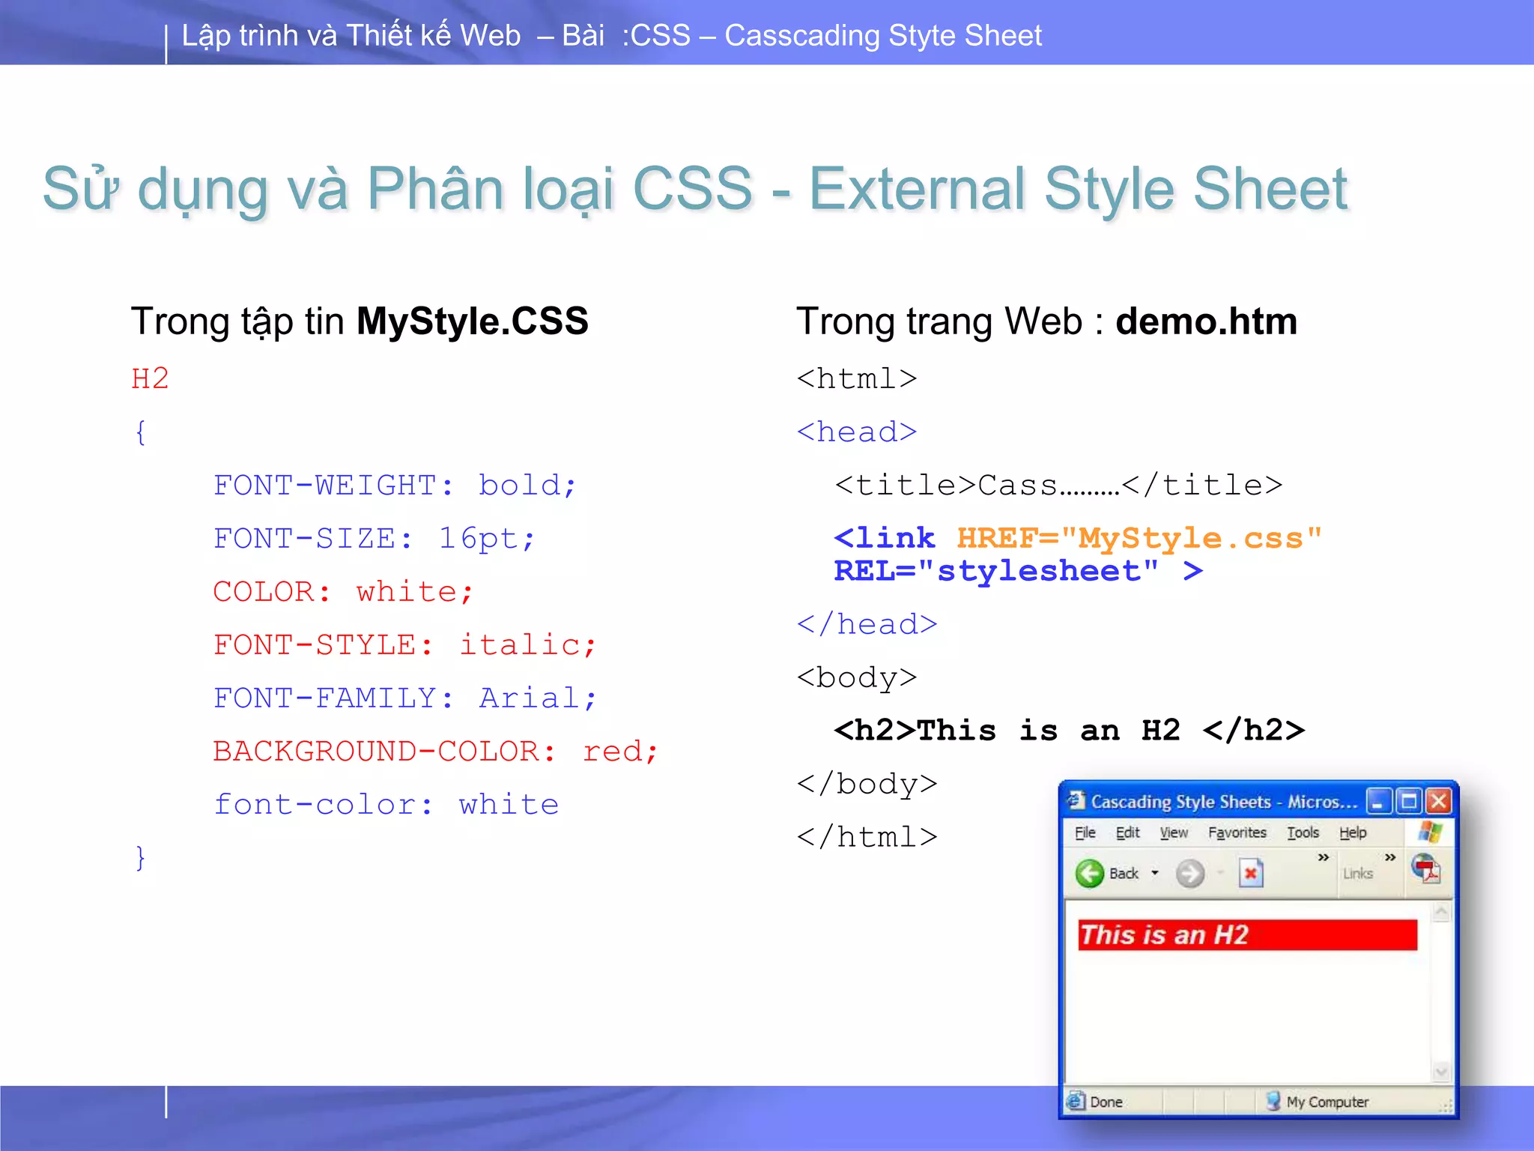Click the orange HREF="MyStyle.css" attribute
1534x1151 pixels.
coord(1139,538)
